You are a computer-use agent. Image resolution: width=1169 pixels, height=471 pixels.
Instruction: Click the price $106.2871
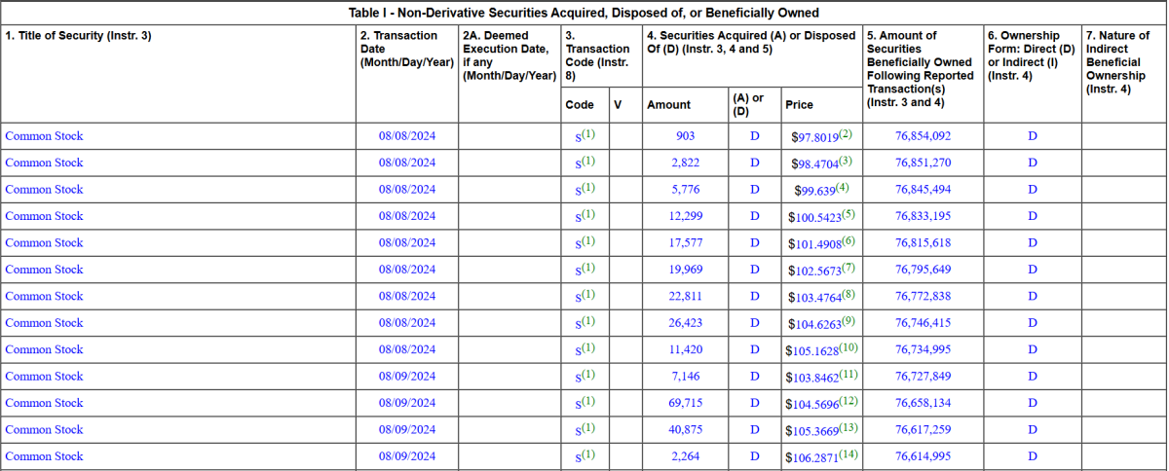click(812, 458)
